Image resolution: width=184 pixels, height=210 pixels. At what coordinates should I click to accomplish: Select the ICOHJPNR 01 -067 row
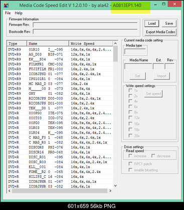(x=60, y=181)
